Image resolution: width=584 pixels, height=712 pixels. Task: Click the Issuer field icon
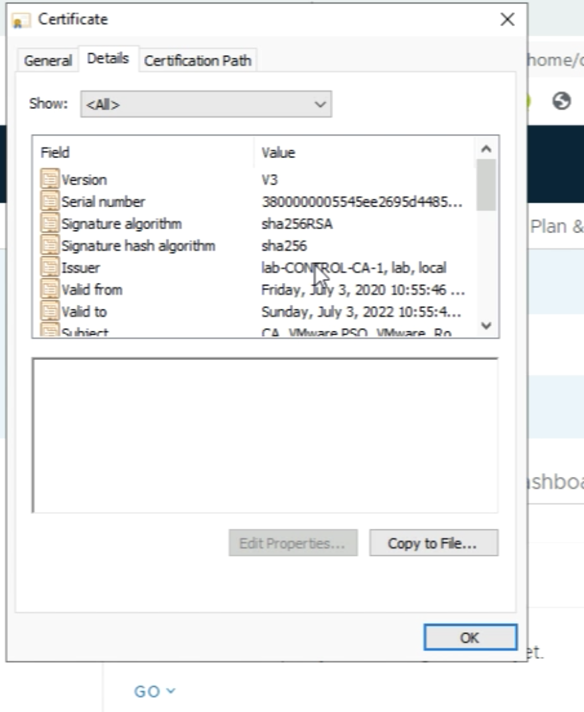[x=50, y=268]
